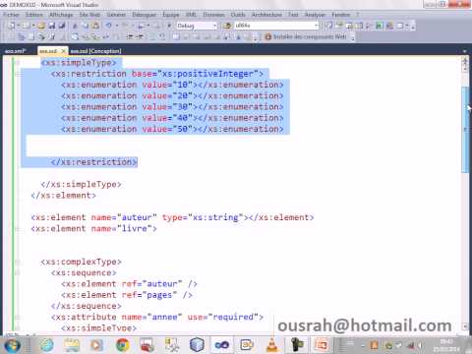Click the Uncomment selection icon
This screenshot has width=472, height=354.
tap(162, 36)
